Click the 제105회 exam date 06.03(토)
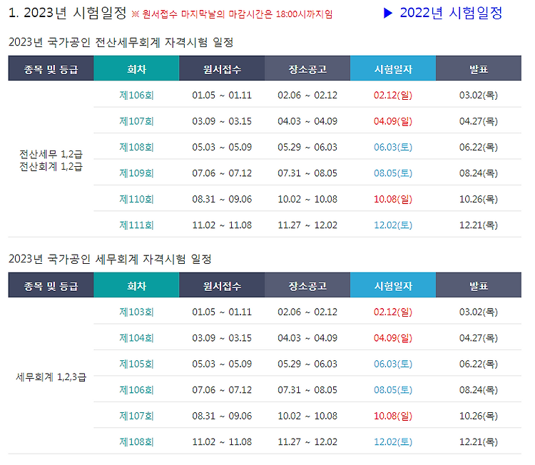 [393, 364]
